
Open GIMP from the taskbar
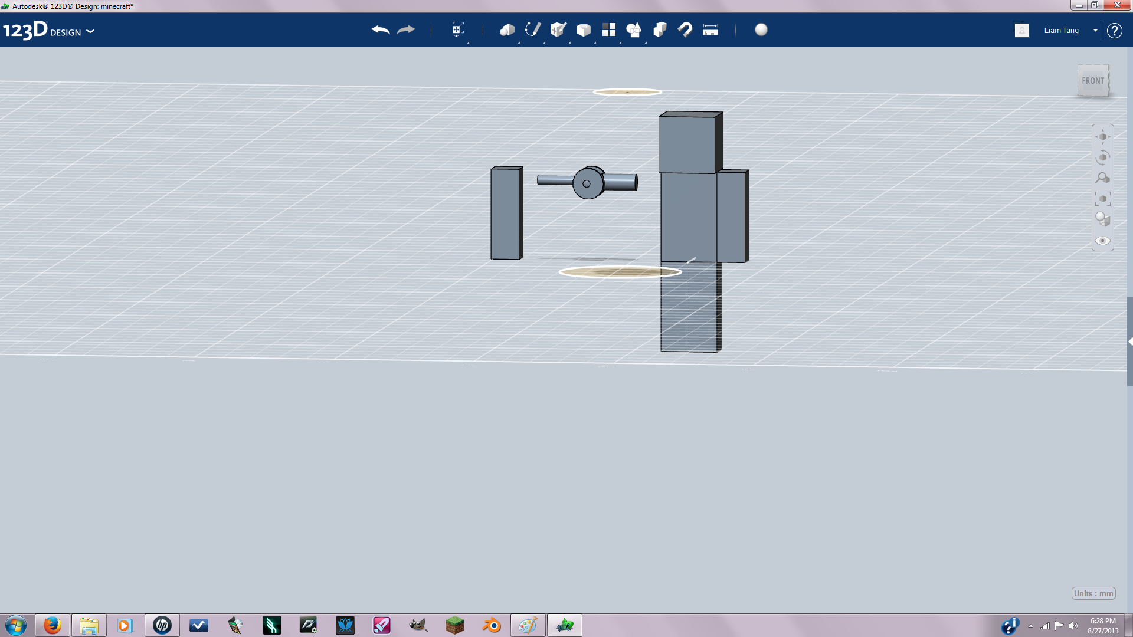point(418,625)
